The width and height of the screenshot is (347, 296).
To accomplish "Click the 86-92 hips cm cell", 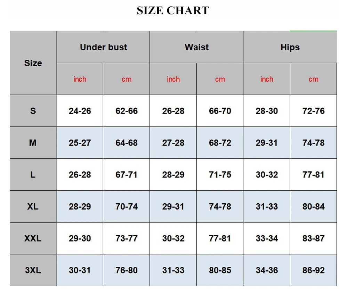I will coord(313,270).
